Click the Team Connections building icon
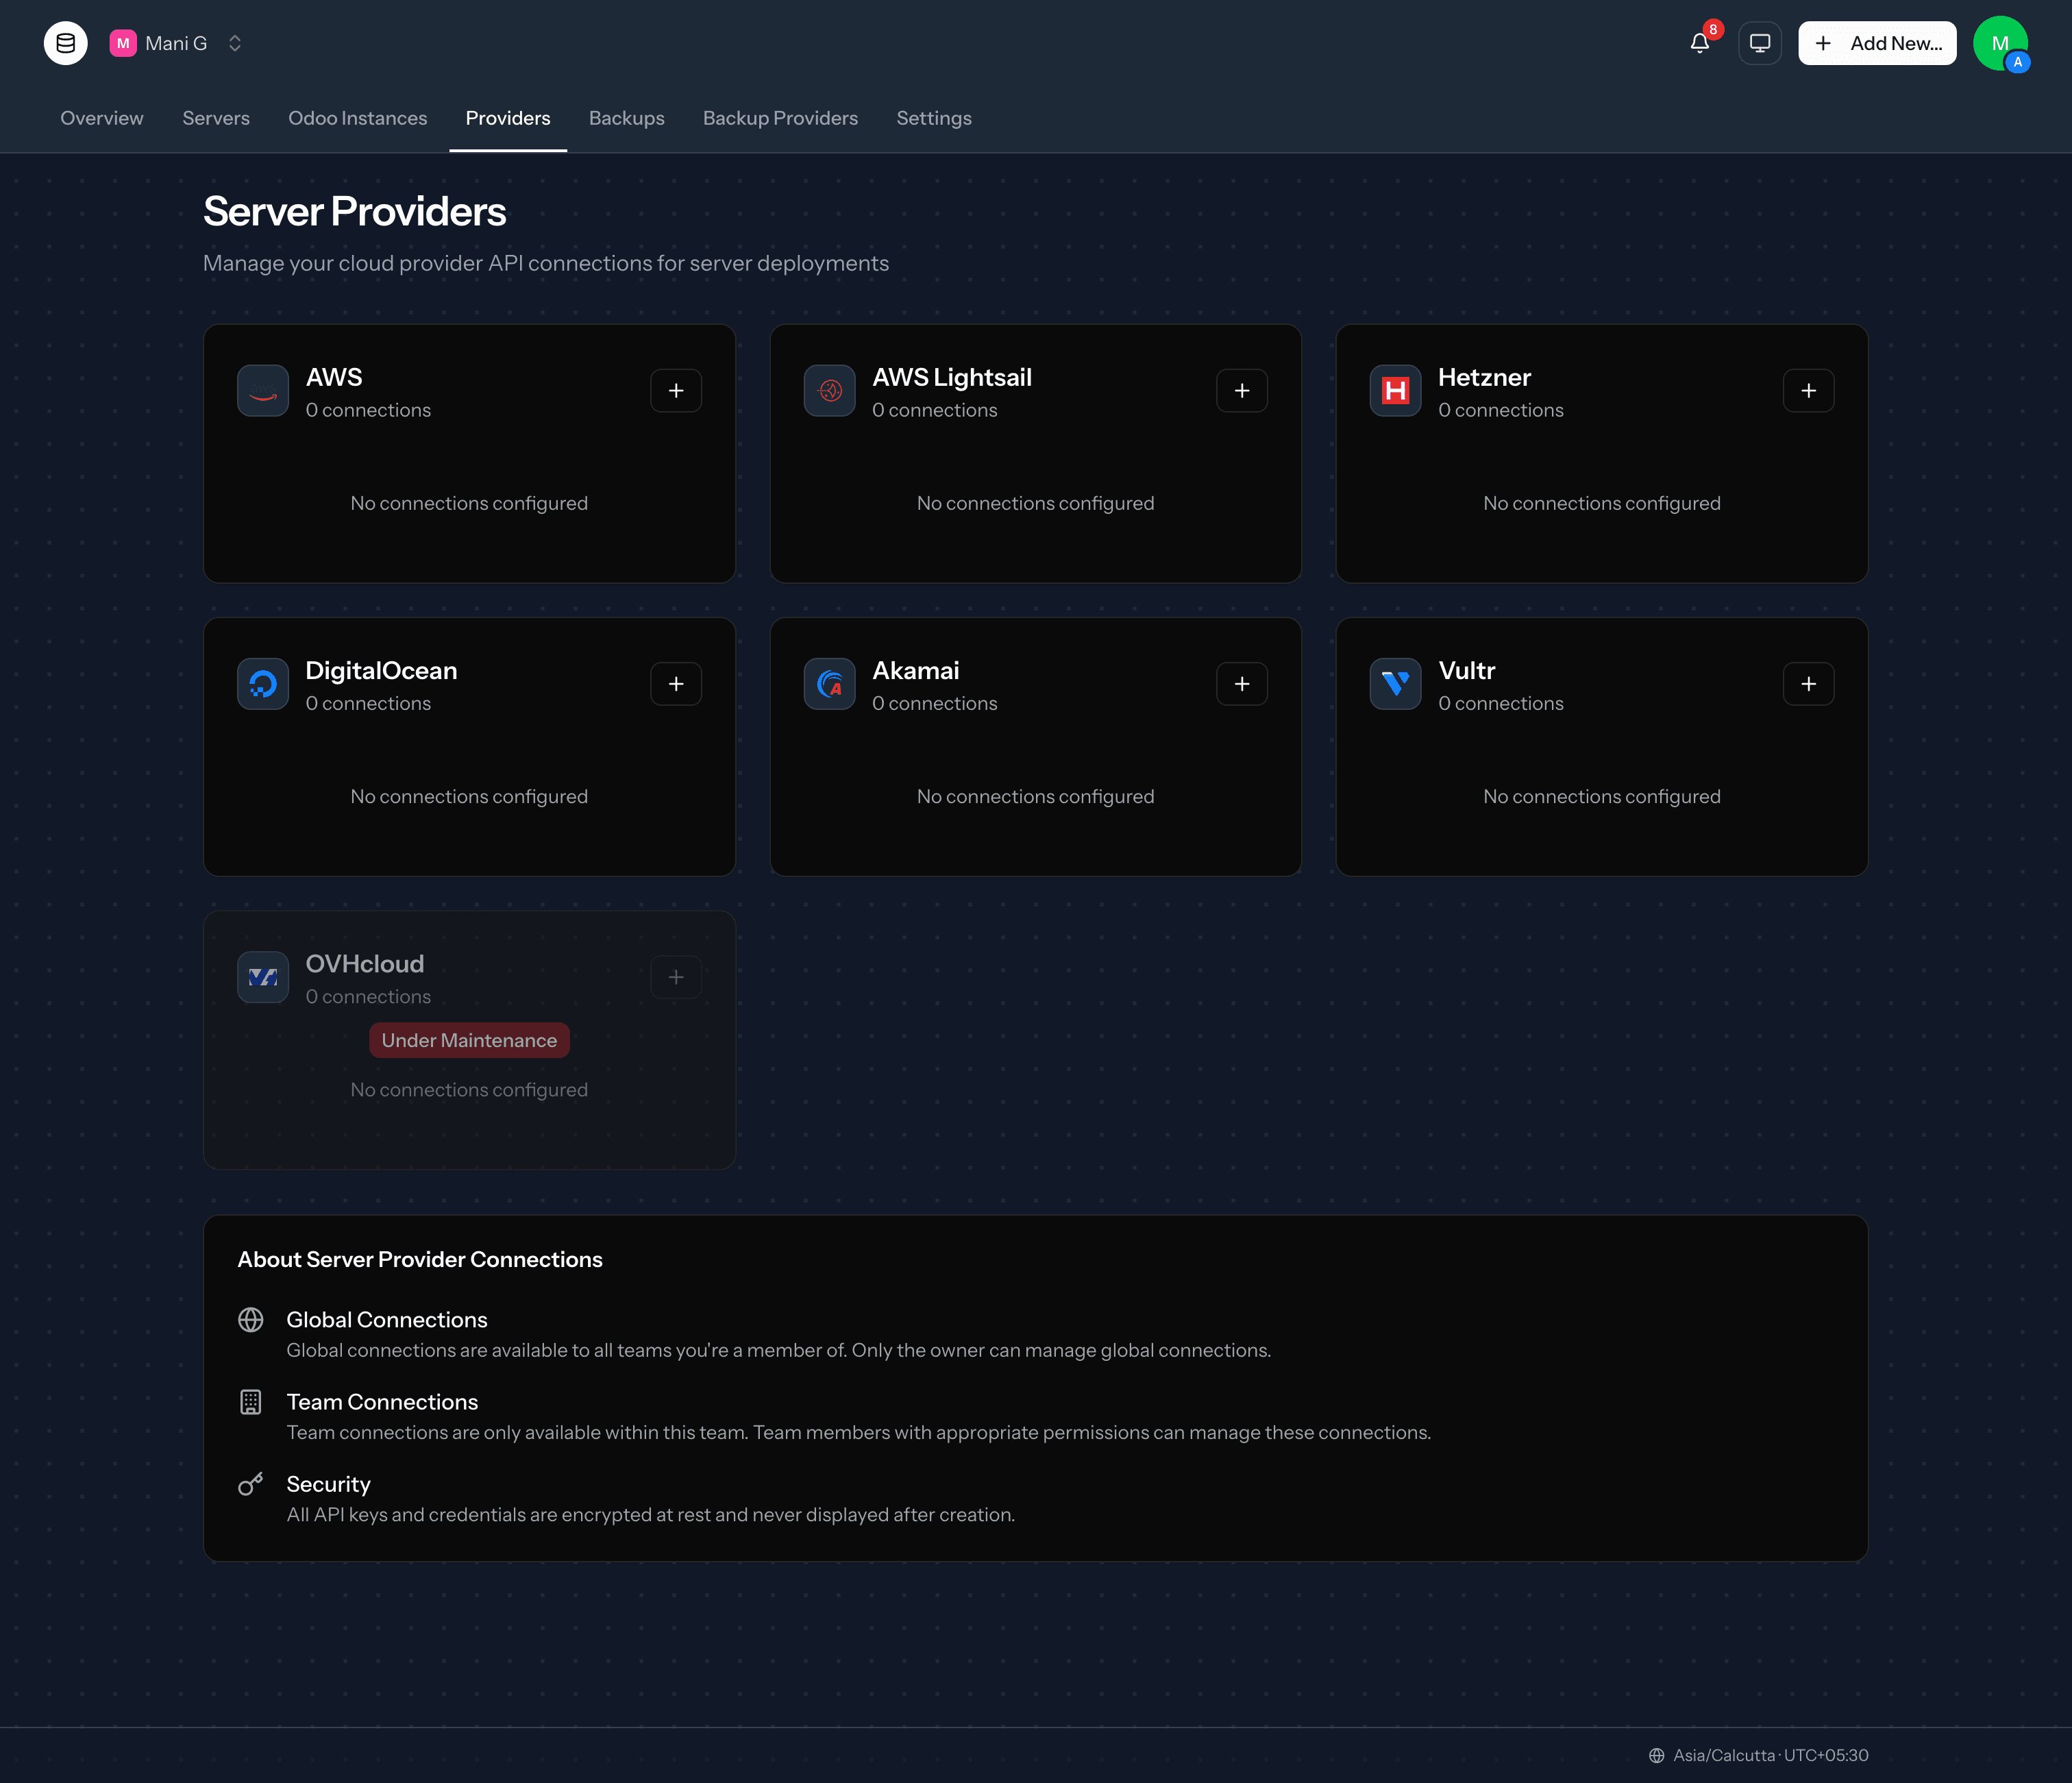The width and height of the screenshot is (2072, 1783). click(251, 1402)
